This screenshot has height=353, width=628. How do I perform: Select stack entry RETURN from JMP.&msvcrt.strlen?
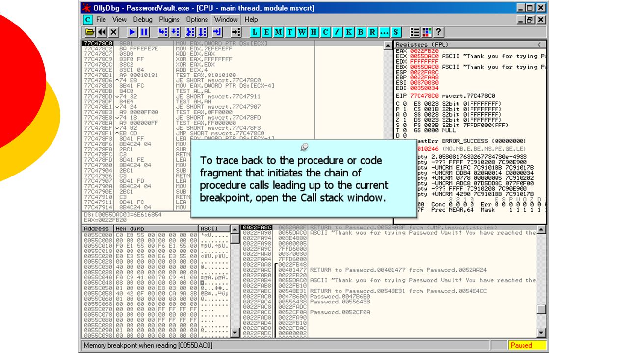tap(389, 227)
